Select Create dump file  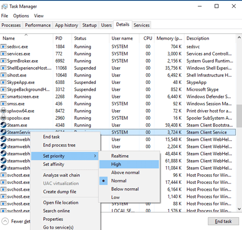click(64, 192)
